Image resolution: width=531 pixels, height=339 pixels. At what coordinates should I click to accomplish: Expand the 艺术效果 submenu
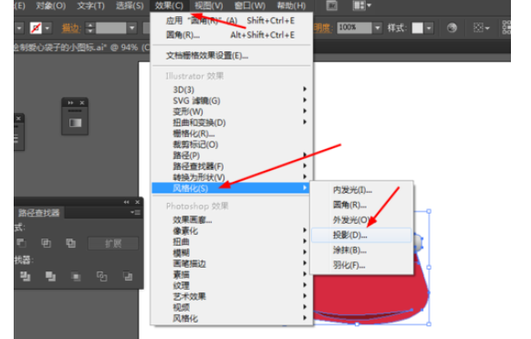(231, 296)
